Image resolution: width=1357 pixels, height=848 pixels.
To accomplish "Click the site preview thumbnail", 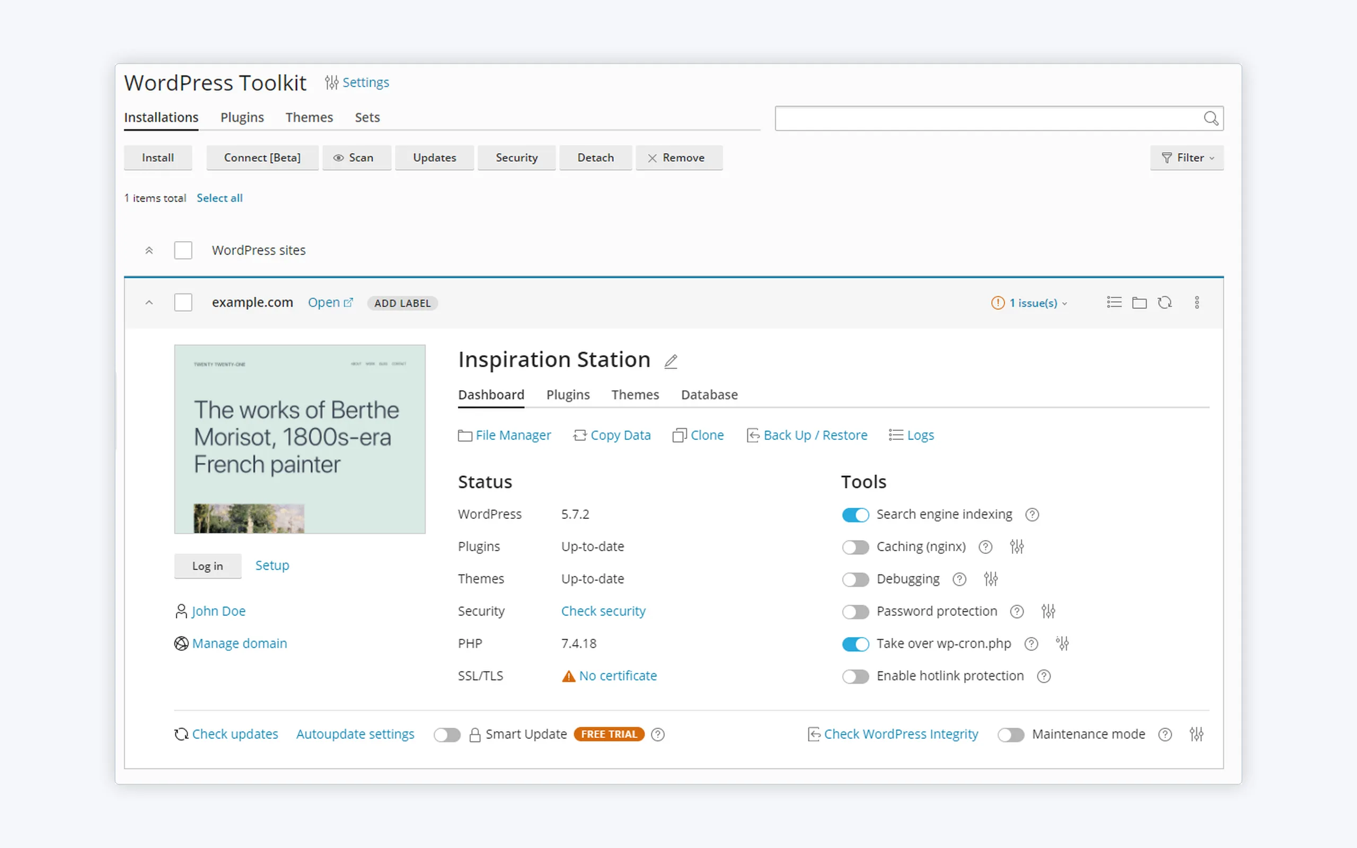I will pos(300,439).
